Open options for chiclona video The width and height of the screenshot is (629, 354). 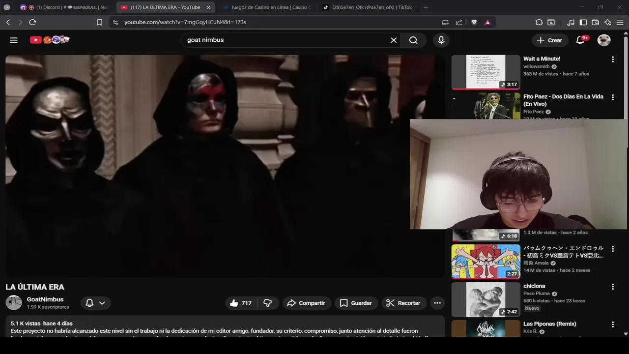point(613,287)
